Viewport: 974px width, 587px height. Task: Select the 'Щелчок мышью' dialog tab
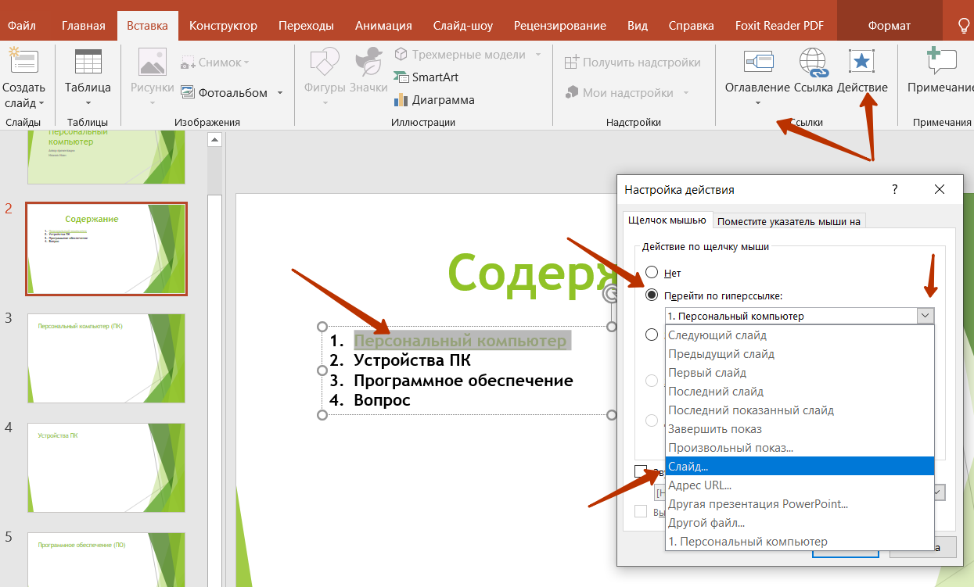[x=667, y=220]
